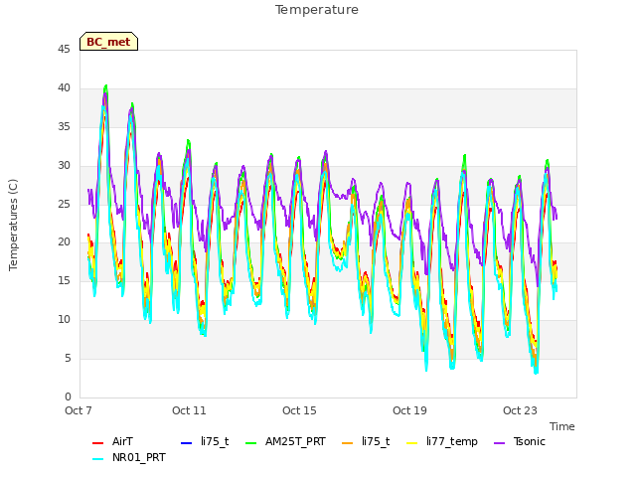Toggle the NR01_PRT legend entry
636x477 pixels.
pos(129,458)
